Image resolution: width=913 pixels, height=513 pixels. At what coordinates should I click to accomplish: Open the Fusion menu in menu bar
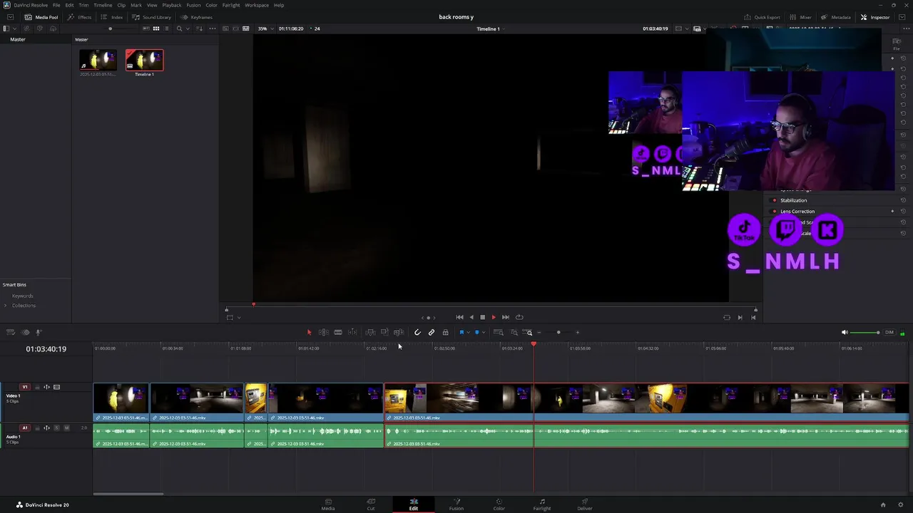coord(193,5)
